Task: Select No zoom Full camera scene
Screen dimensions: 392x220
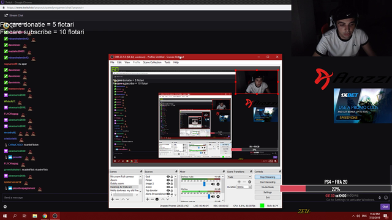Action: 124,177
